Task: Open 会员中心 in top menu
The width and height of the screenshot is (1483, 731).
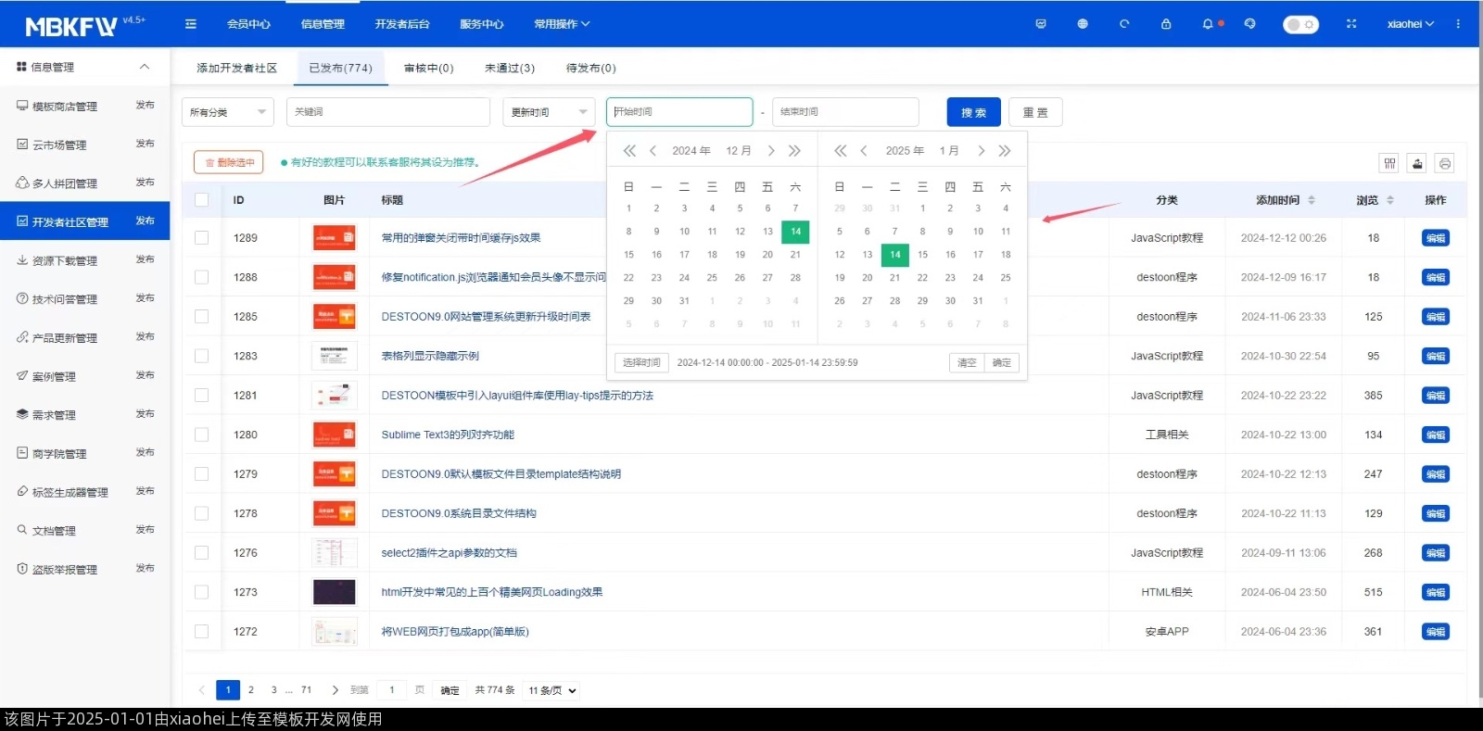Action: (248, 24)
